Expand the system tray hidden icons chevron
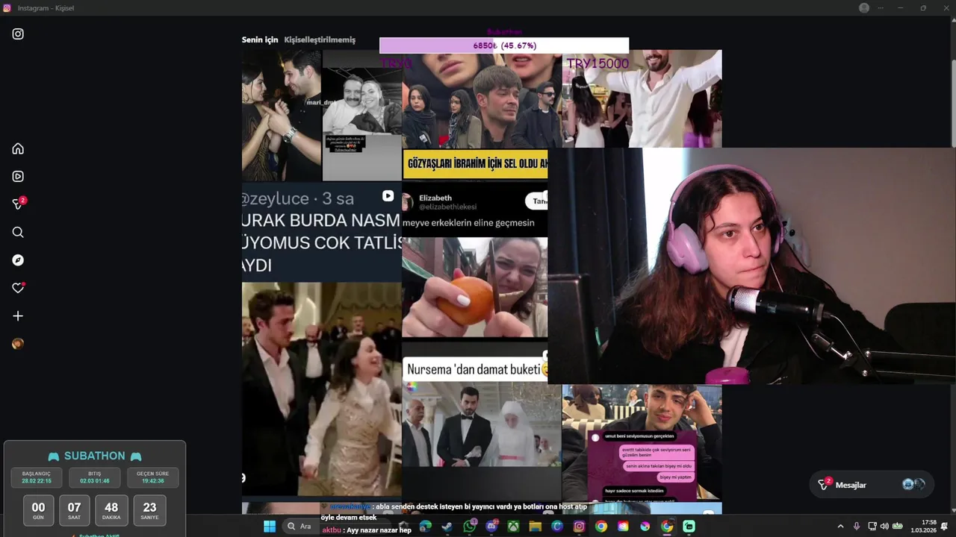This screenshot has width=956, height=537. (x=840, y=527)
